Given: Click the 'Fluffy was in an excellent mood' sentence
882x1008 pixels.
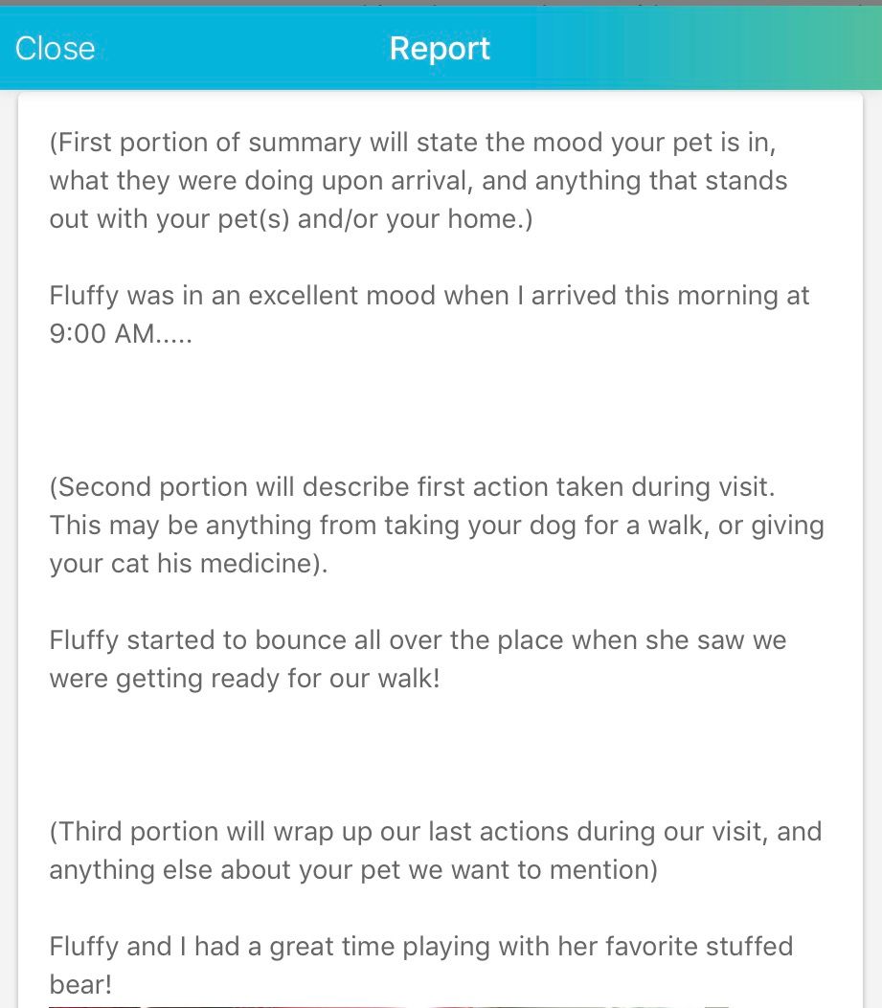Looking at the screenshot, I should [x=429, y=314].
